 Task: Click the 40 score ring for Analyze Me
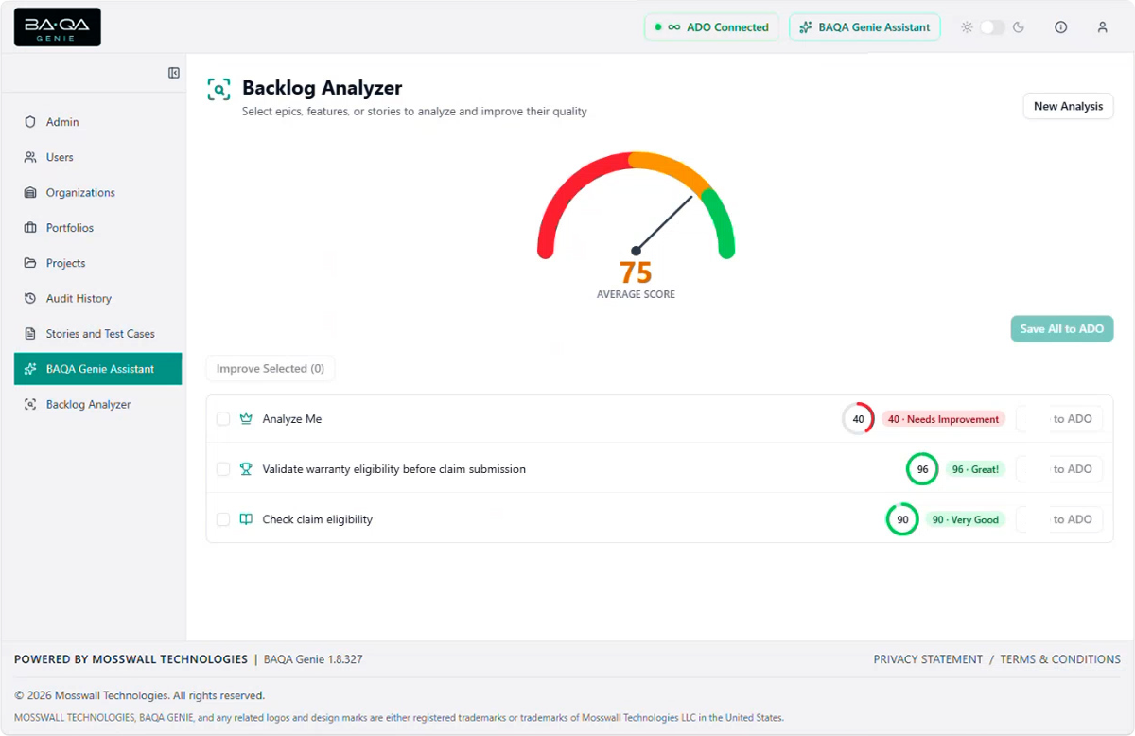[x=858, y=419]
